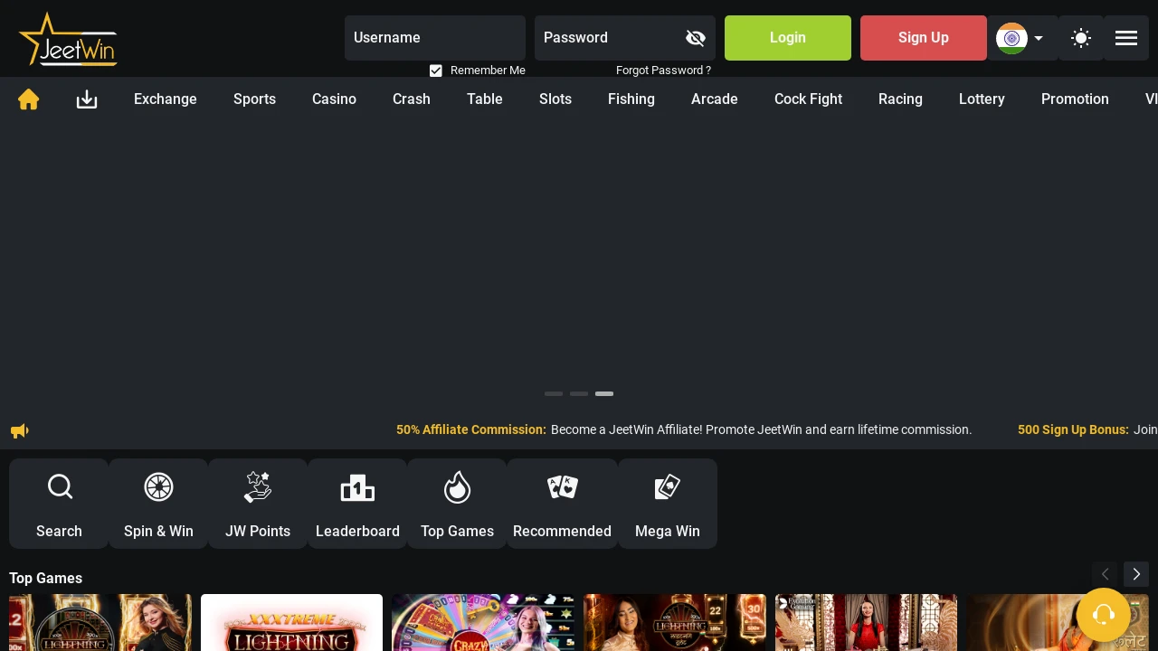Select the third banner slide indicator
Image resolution: width=1158 pixels, height=651 pixels.
tap(604, 394)
